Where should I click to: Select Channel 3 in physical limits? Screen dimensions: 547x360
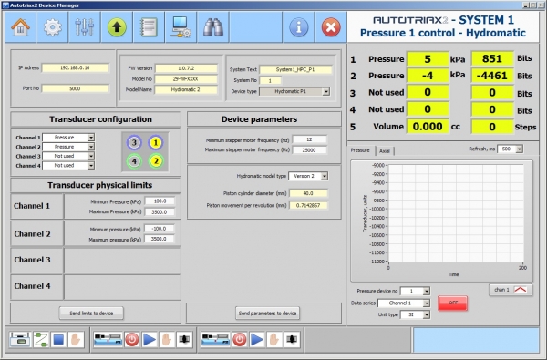coord(36,260)
